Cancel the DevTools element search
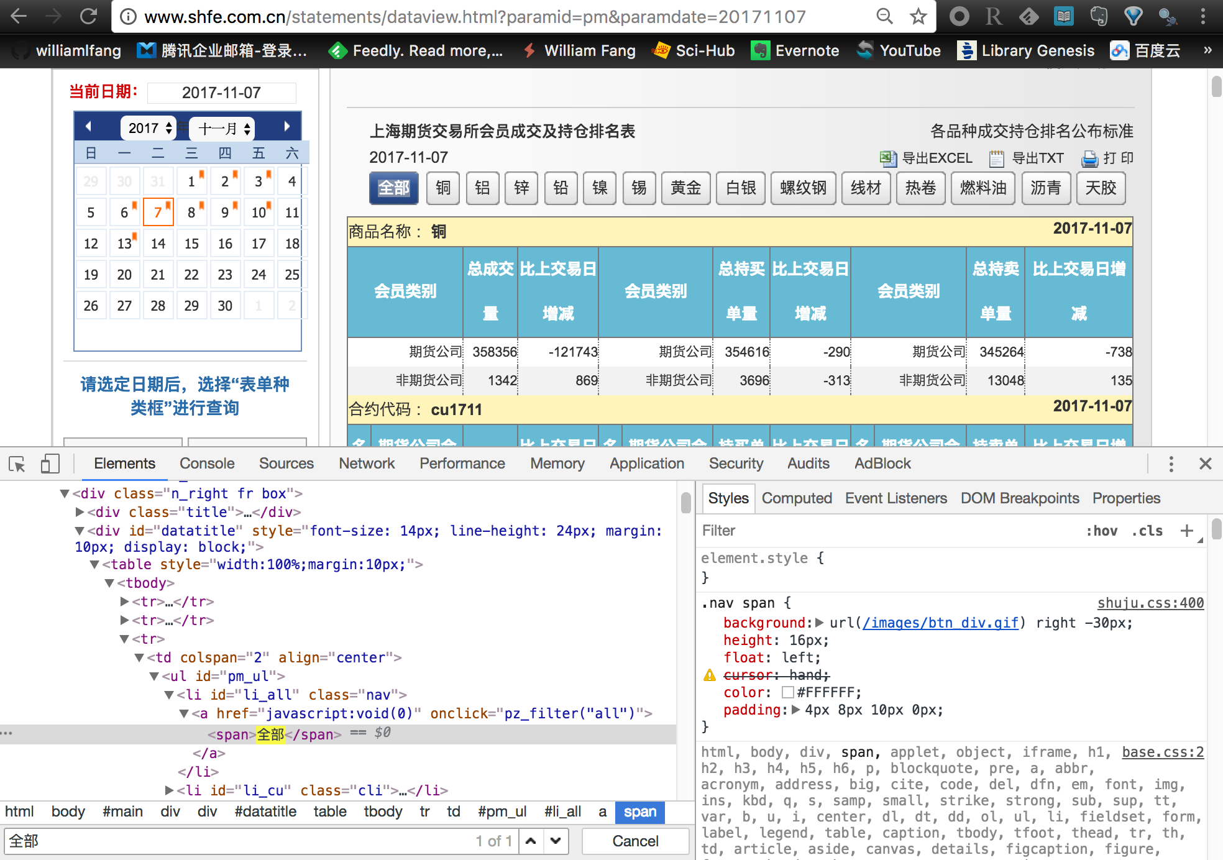 (x=635, y=841)
